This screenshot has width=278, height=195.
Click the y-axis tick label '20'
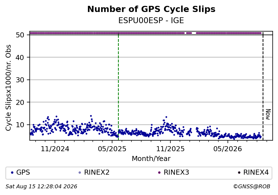point(20,102)
